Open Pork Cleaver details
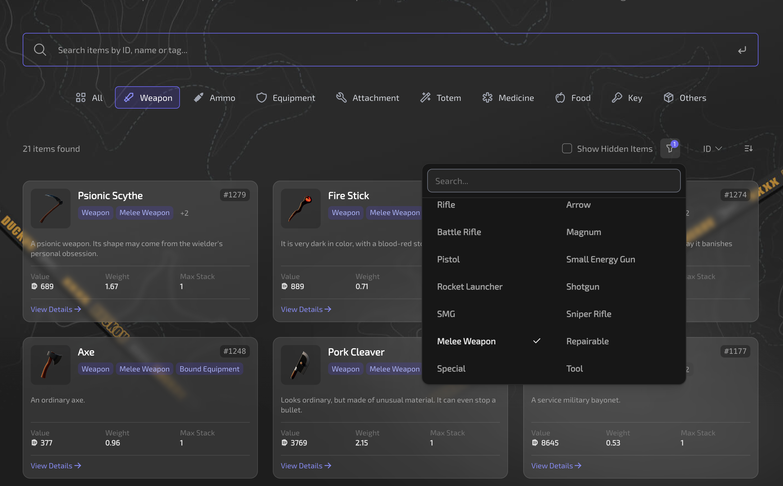 [306, 466]
